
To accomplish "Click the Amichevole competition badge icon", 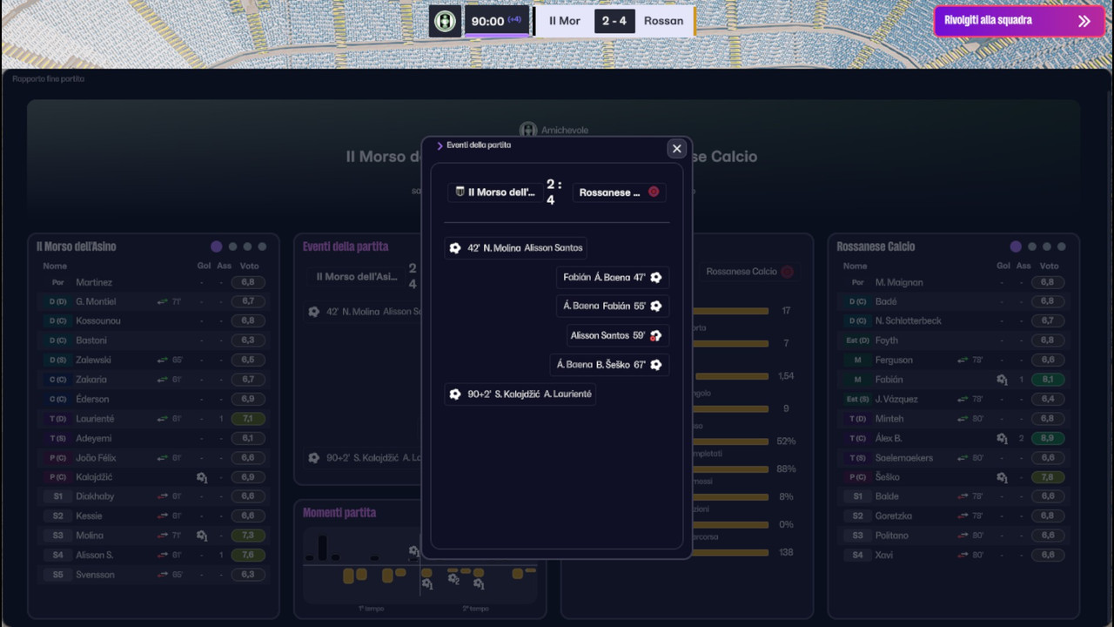I will 527,130.
